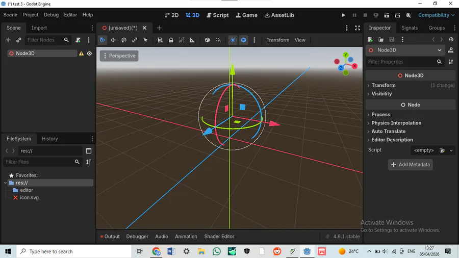The height and width of the screenshot is (258, 459).
Task: Open the Transform viewport menu
Action: 277,40
